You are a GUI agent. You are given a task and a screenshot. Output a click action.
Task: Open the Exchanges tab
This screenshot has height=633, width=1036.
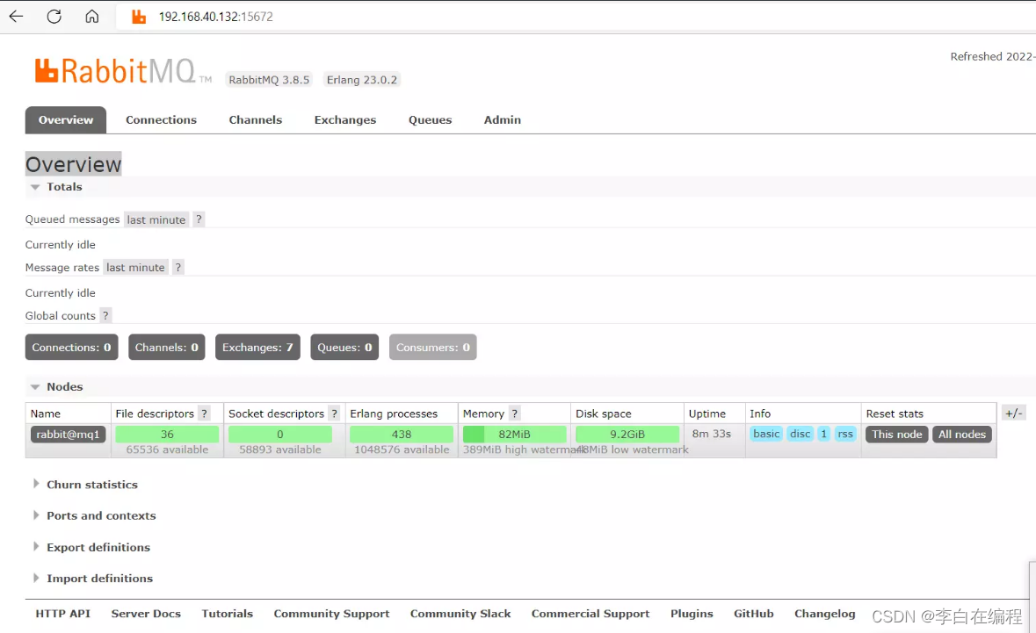pyautogui.click(x=344, y=120)
